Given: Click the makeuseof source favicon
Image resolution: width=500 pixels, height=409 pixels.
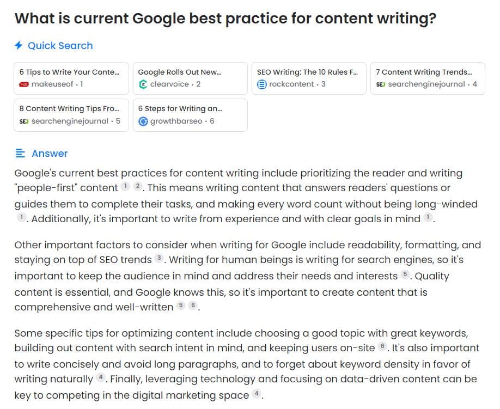Looking at the screenshot, I should [x=24, y=84].
